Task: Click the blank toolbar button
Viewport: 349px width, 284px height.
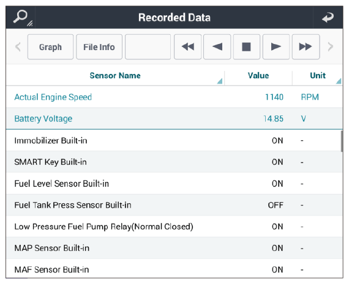Action: pyautogui.click(x=148, y=47)
